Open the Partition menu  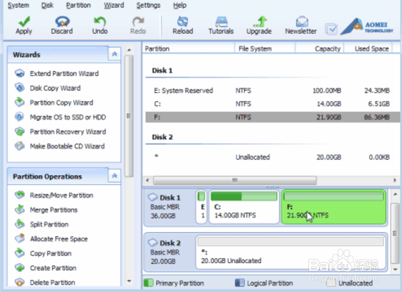[79, 5]
